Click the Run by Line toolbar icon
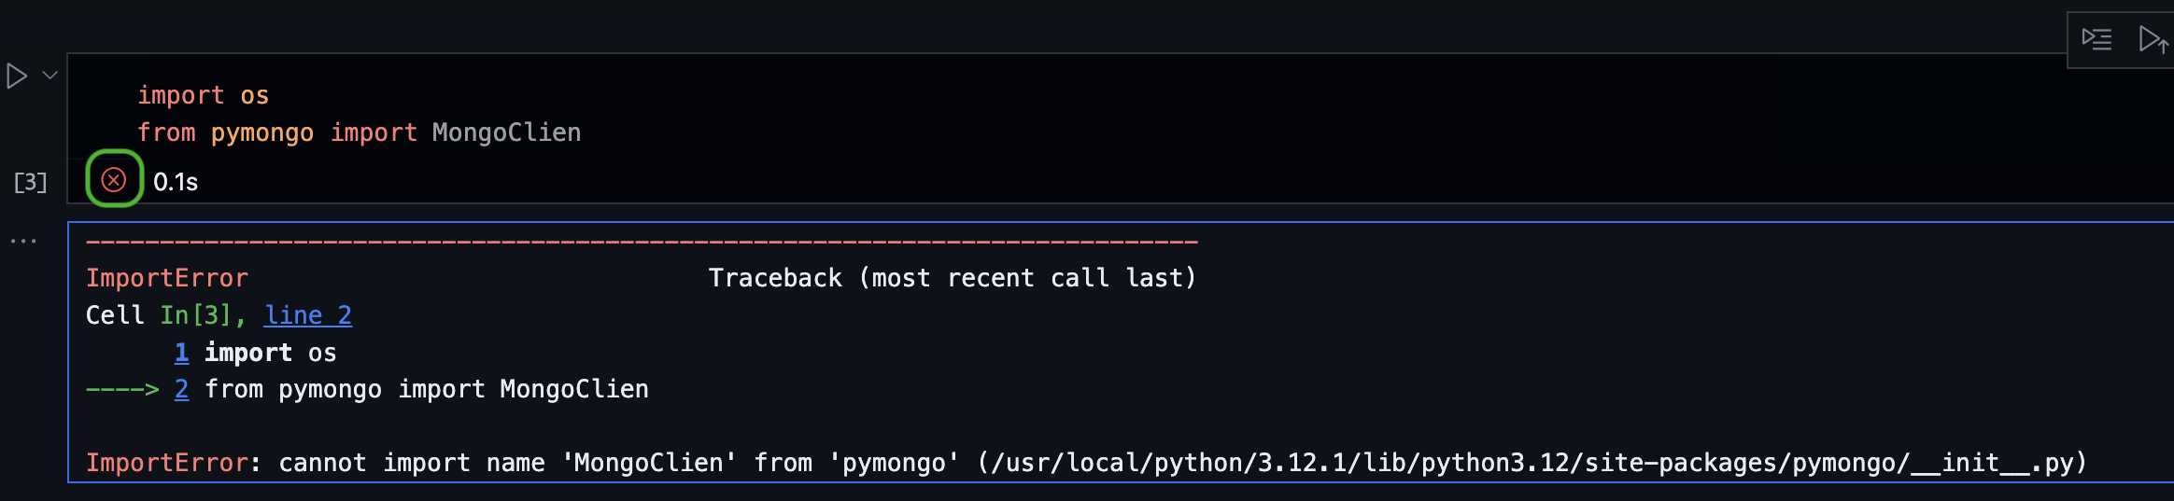 [x=2096, y=39]
